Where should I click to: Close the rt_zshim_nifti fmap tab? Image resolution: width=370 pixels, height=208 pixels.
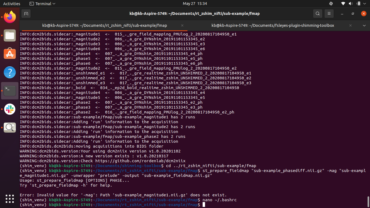coord(182,25)
